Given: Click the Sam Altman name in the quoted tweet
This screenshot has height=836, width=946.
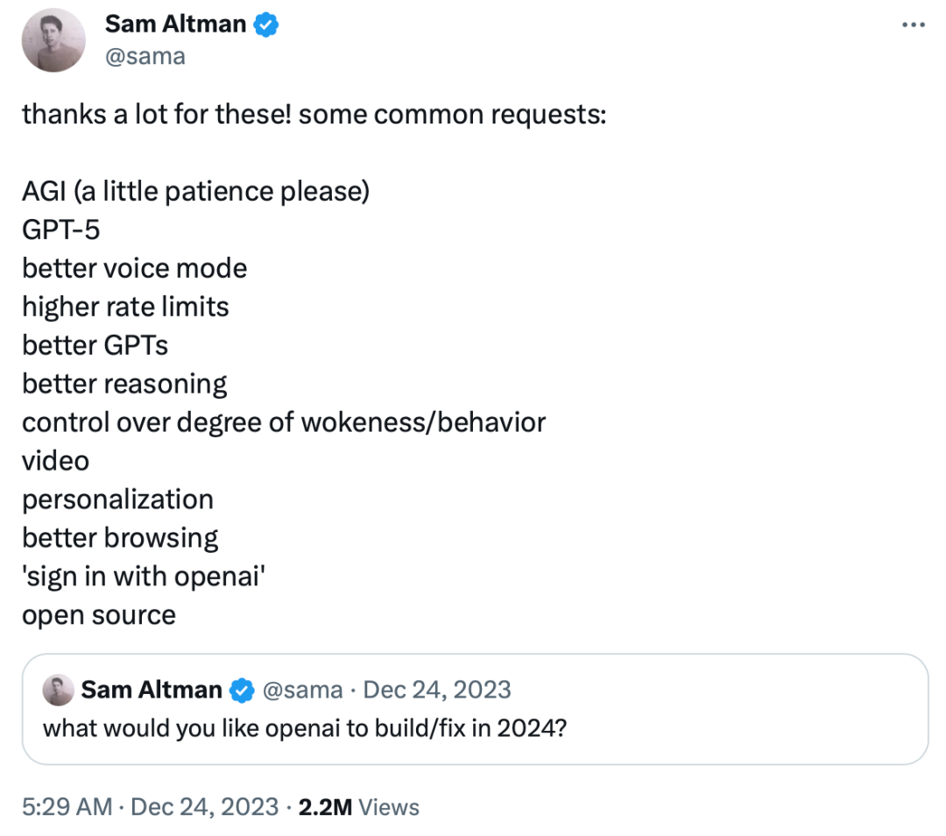Looking at the screenshot, I should (x=152, y=690).
